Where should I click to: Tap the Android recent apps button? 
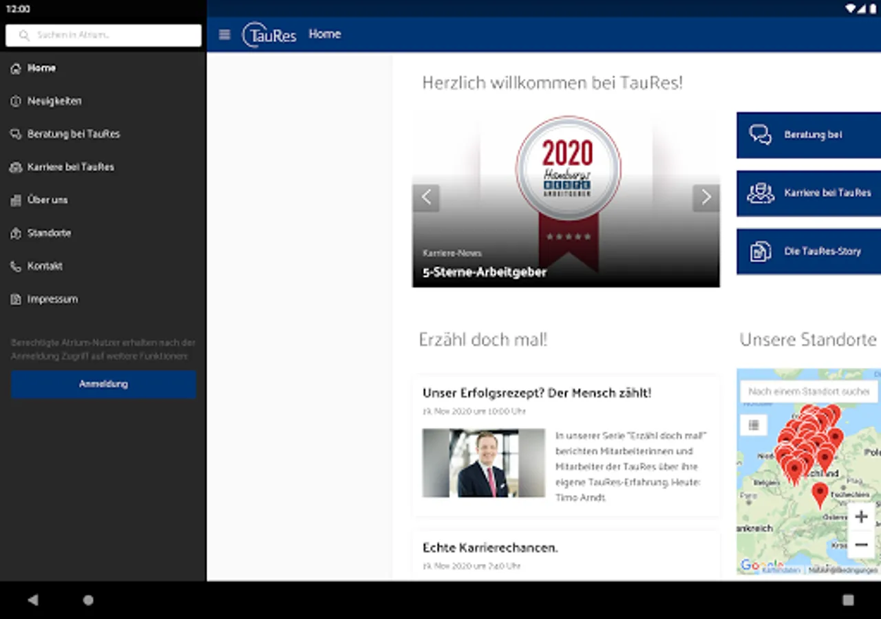tap(848, 600)
